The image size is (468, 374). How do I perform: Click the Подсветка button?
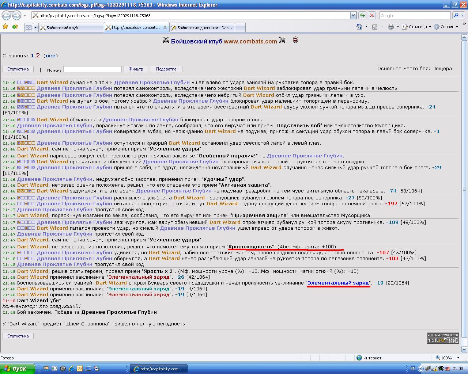[x=166, y=69]
